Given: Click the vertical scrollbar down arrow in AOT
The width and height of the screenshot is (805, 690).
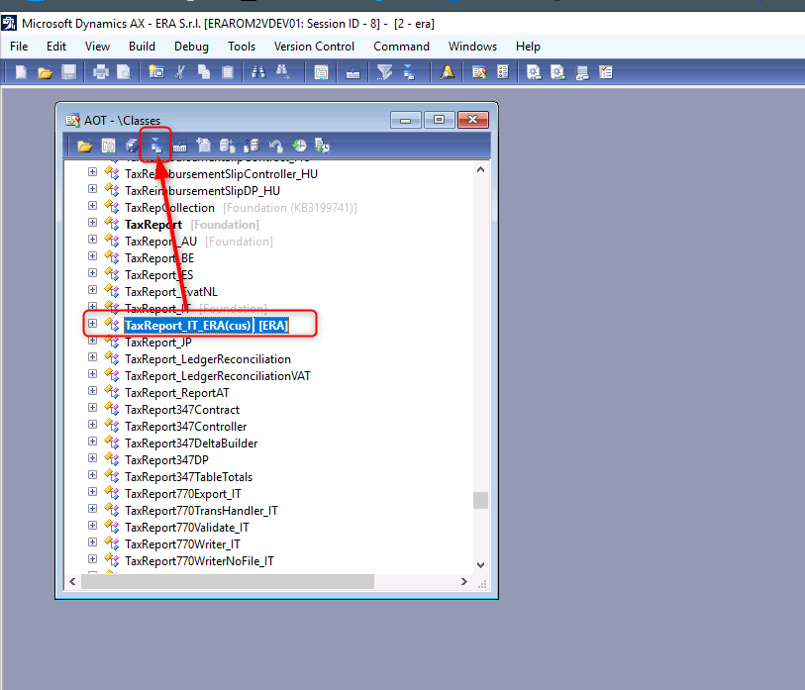Looking at the screenshot, I should coord(481,564).
